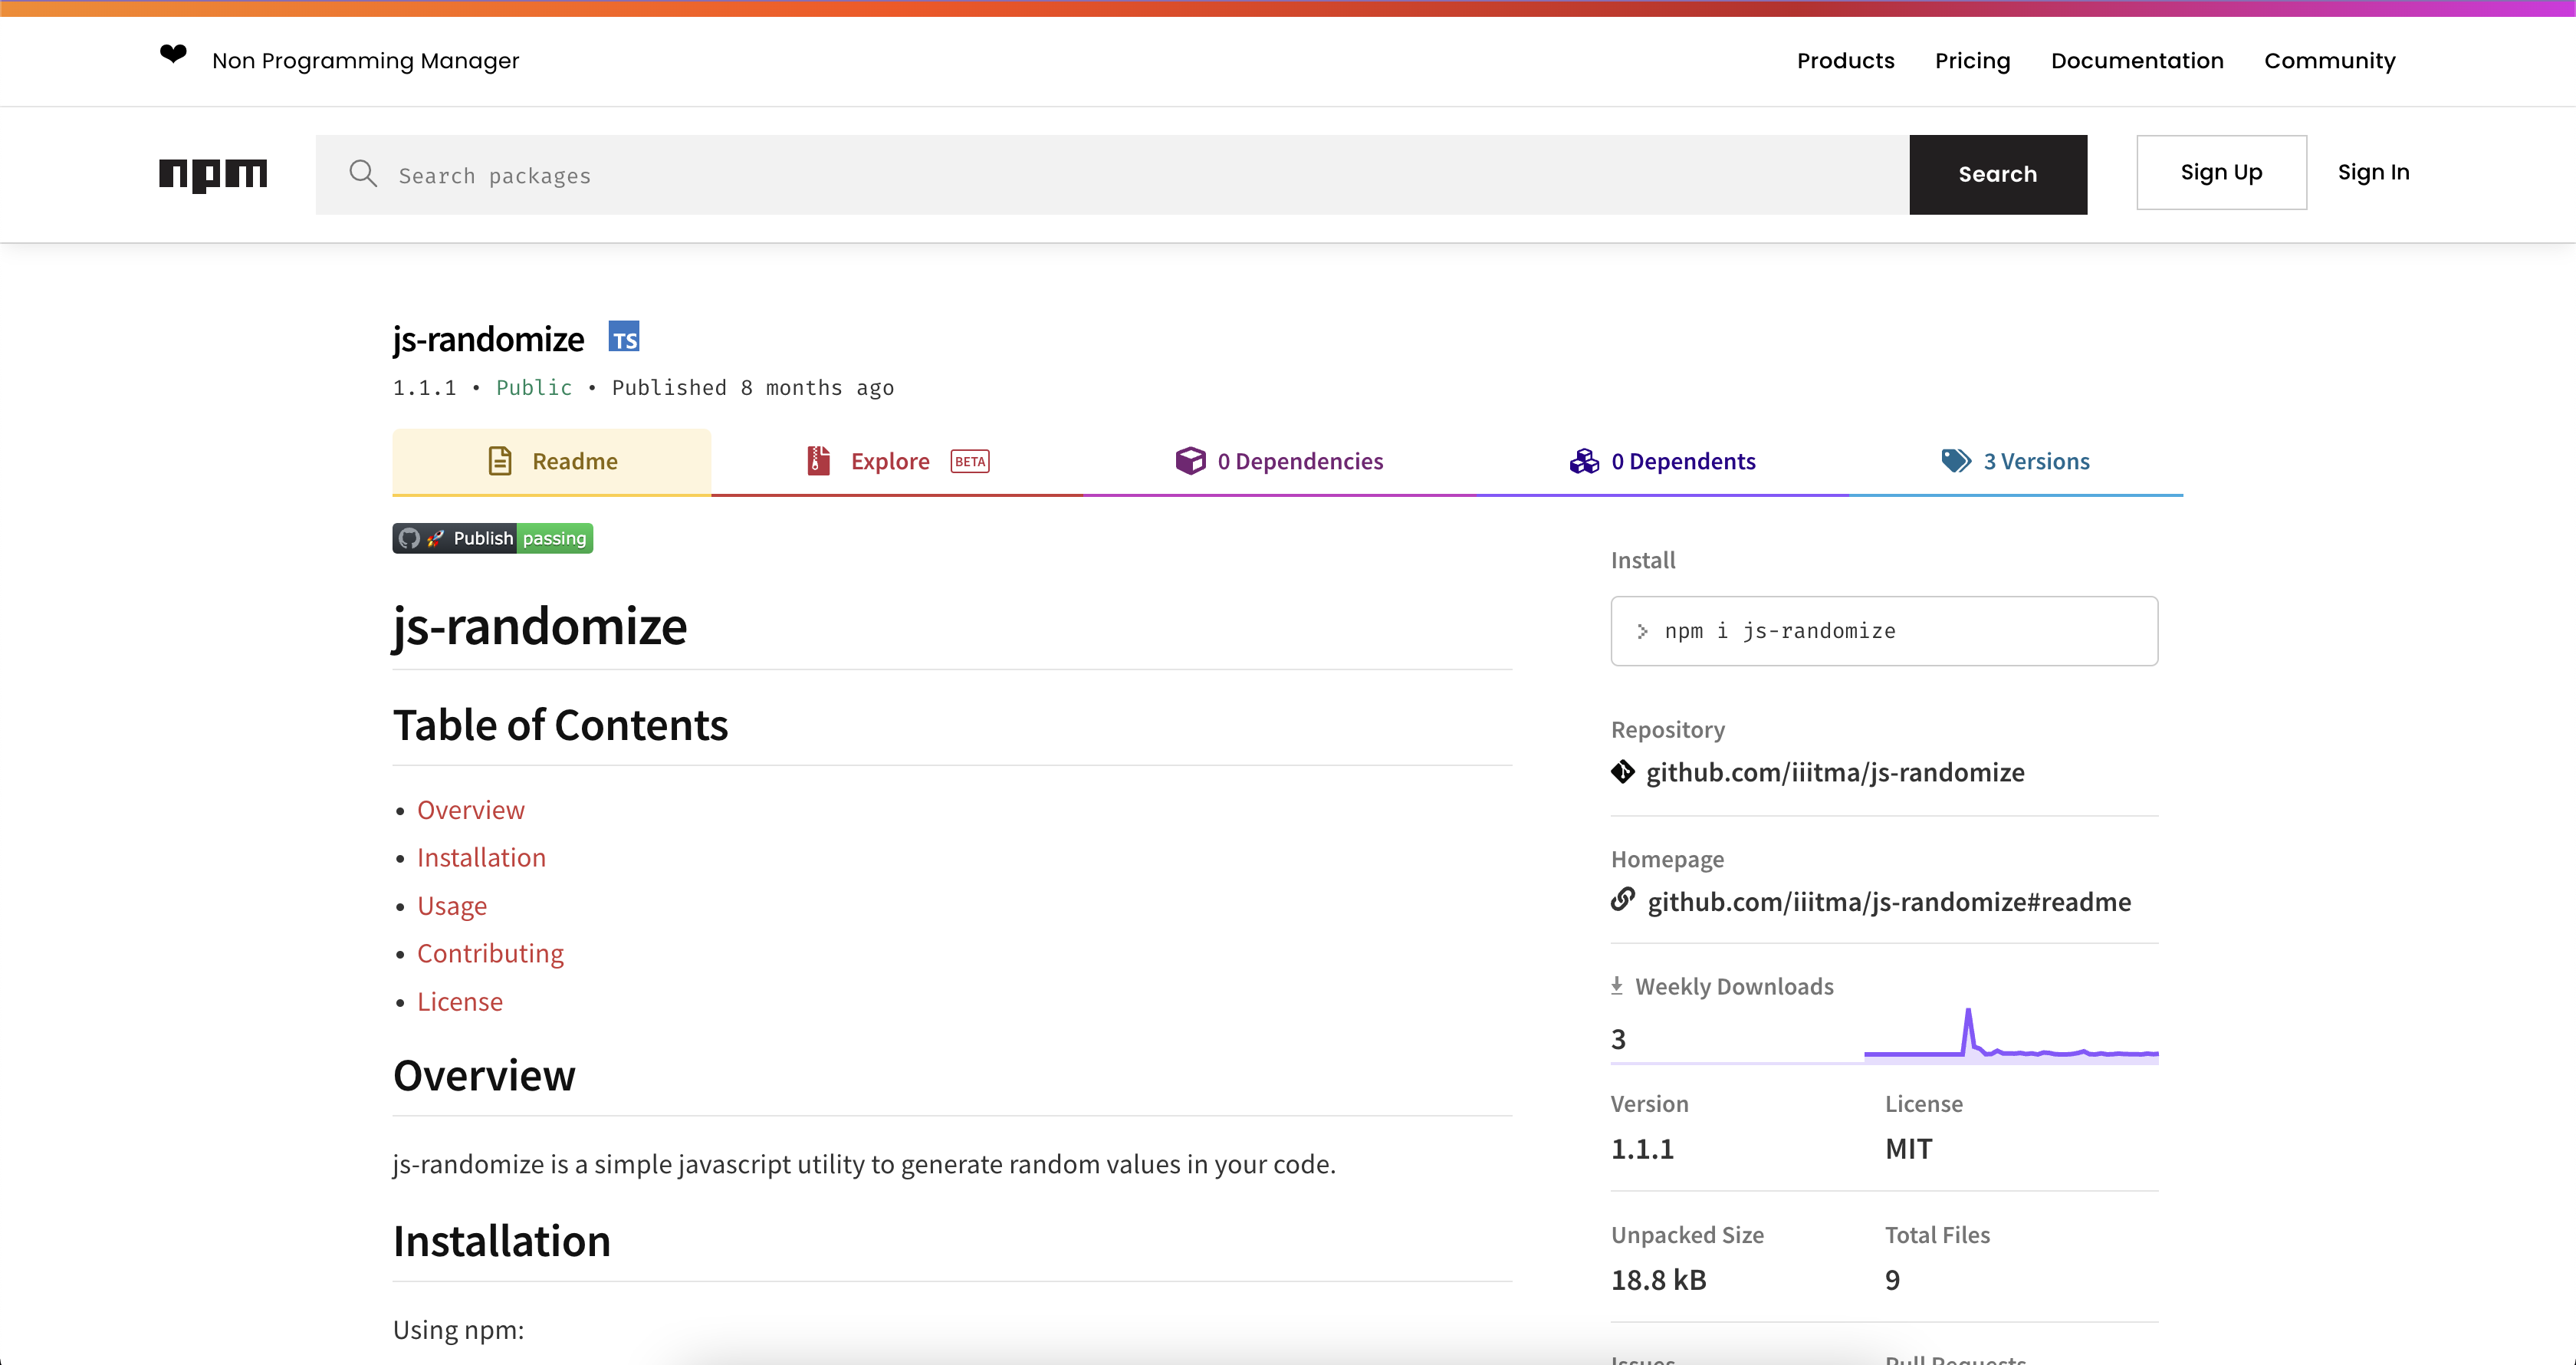Click the npm logo
The image size is (2576, 1365).
[x=213, y=175]
